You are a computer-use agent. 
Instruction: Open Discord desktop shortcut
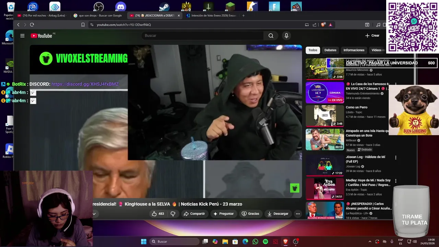pyautogui.click(x=121, y=7)
